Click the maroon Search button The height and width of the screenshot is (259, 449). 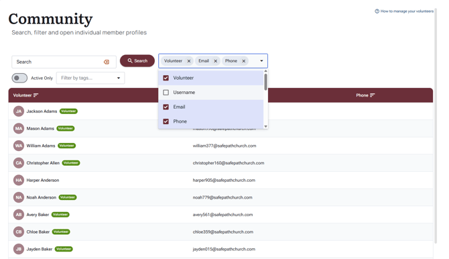pos(137,61)
